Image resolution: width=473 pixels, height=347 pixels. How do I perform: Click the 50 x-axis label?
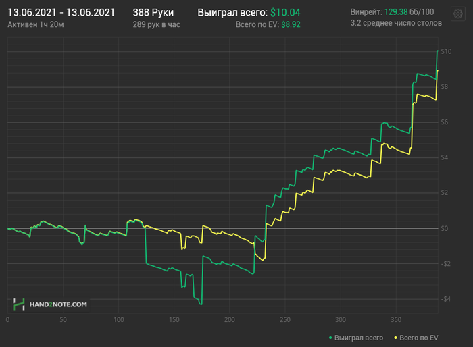63,319
